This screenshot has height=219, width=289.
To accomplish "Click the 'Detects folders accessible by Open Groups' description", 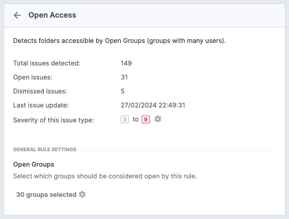I will 120,41.
